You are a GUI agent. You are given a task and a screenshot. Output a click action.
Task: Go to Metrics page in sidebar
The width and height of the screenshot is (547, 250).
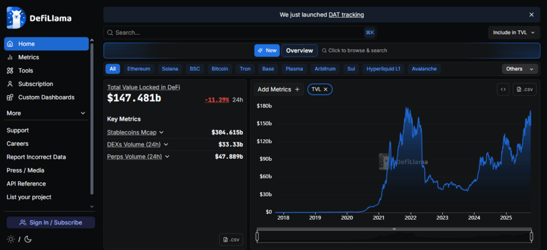(28, 57)
